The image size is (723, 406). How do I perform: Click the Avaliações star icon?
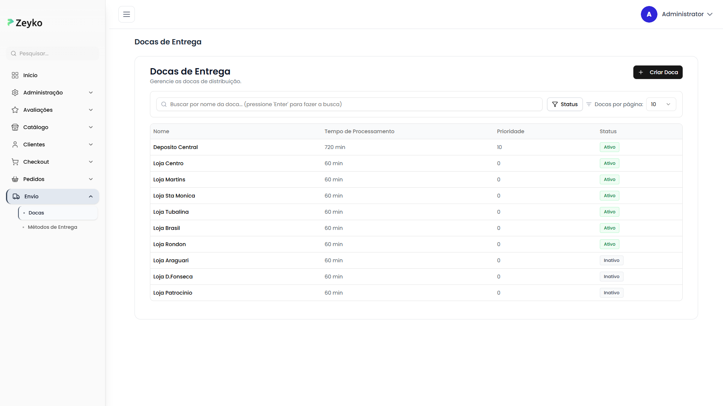(15, 110)
